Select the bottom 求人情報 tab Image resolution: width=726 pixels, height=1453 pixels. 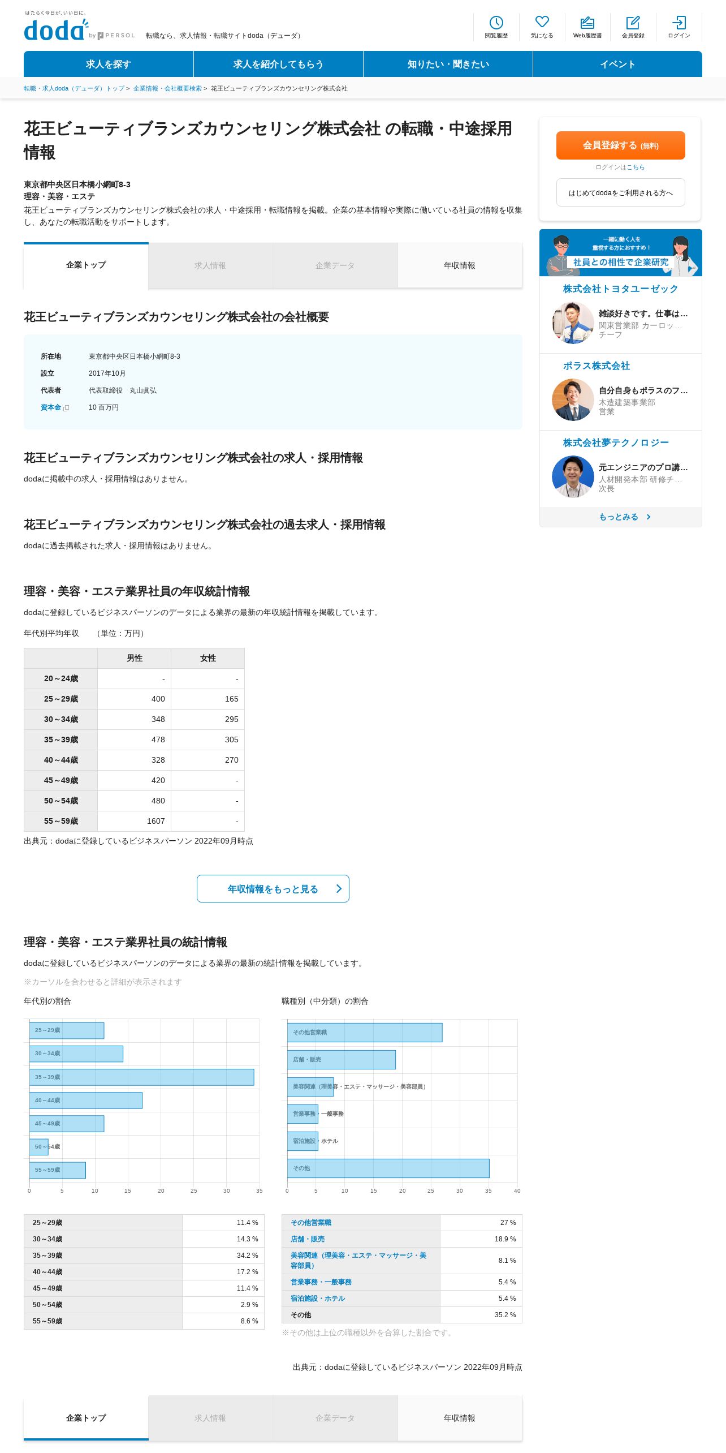[210, 1418]
